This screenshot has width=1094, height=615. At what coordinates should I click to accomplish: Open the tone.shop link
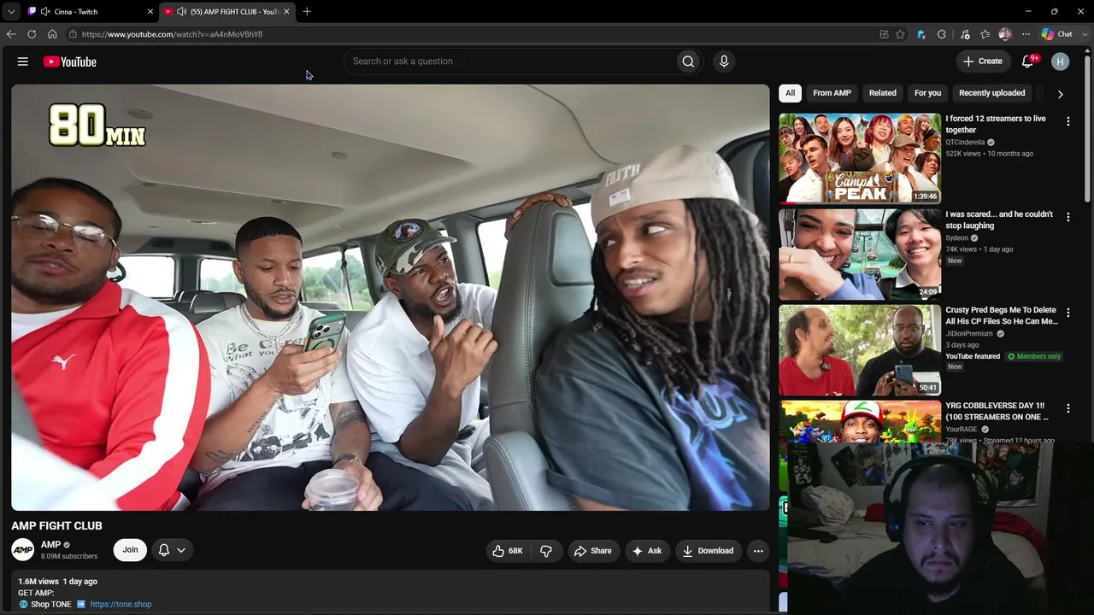coord(121,604)
